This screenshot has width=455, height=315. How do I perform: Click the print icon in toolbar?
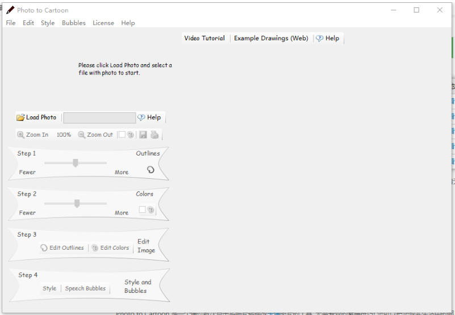[x=155, y=135]
